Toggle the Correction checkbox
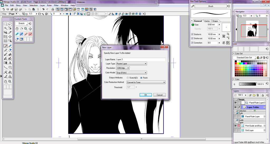This screenshot has height=144, width=270. click(192, 43)
